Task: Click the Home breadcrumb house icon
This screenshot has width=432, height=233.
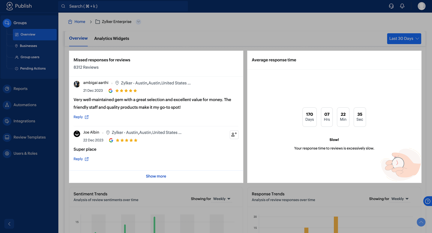Action: (x=70, y=22)
